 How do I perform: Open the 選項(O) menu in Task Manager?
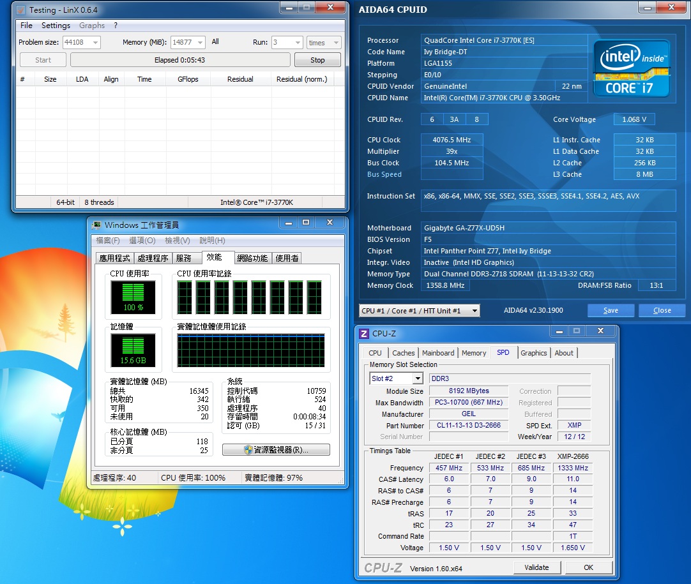coord(142,241)
